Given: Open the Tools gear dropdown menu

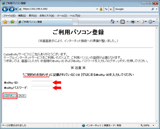Looking at the screenshot, I should click(151, 21).
